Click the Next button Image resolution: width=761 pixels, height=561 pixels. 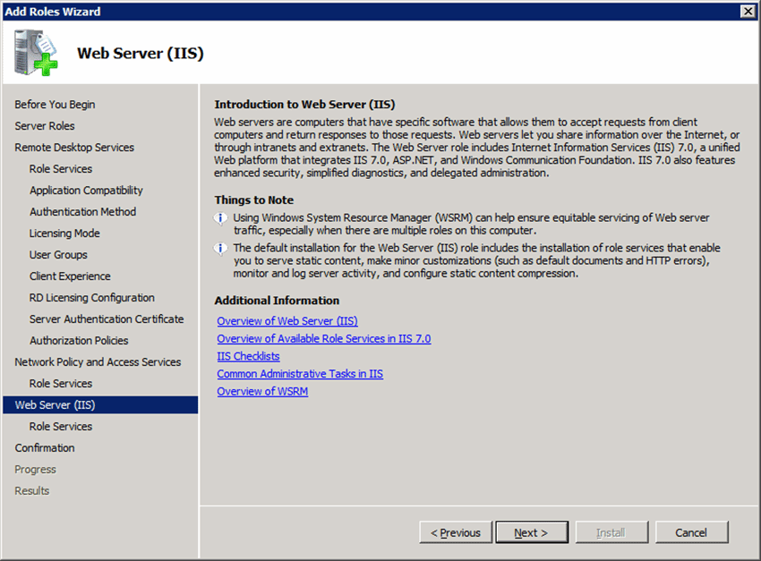[532, 532]
